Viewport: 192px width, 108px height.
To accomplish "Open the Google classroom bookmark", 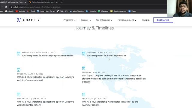I will [x=118, y=11].
